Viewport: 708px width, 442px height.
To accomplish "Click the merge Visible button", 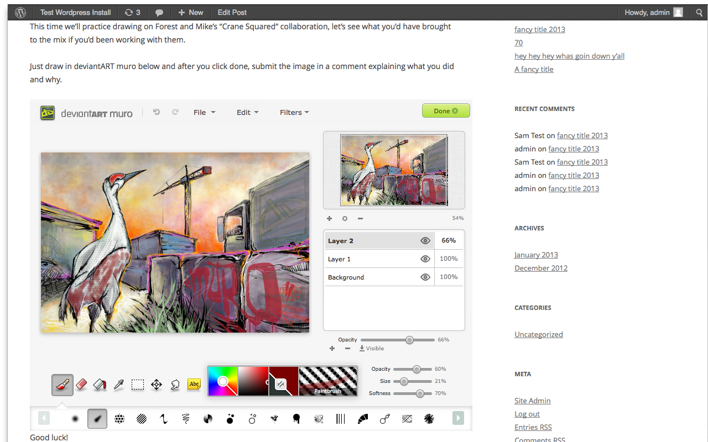I will [371, 348].
